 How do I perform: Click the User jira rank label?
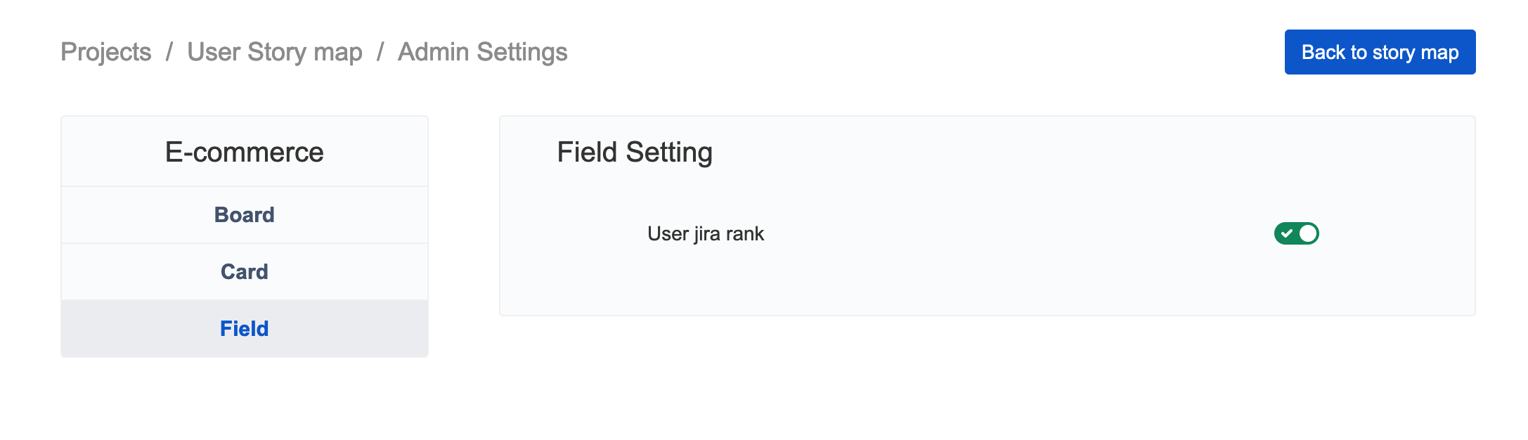(x=705, y=234)
